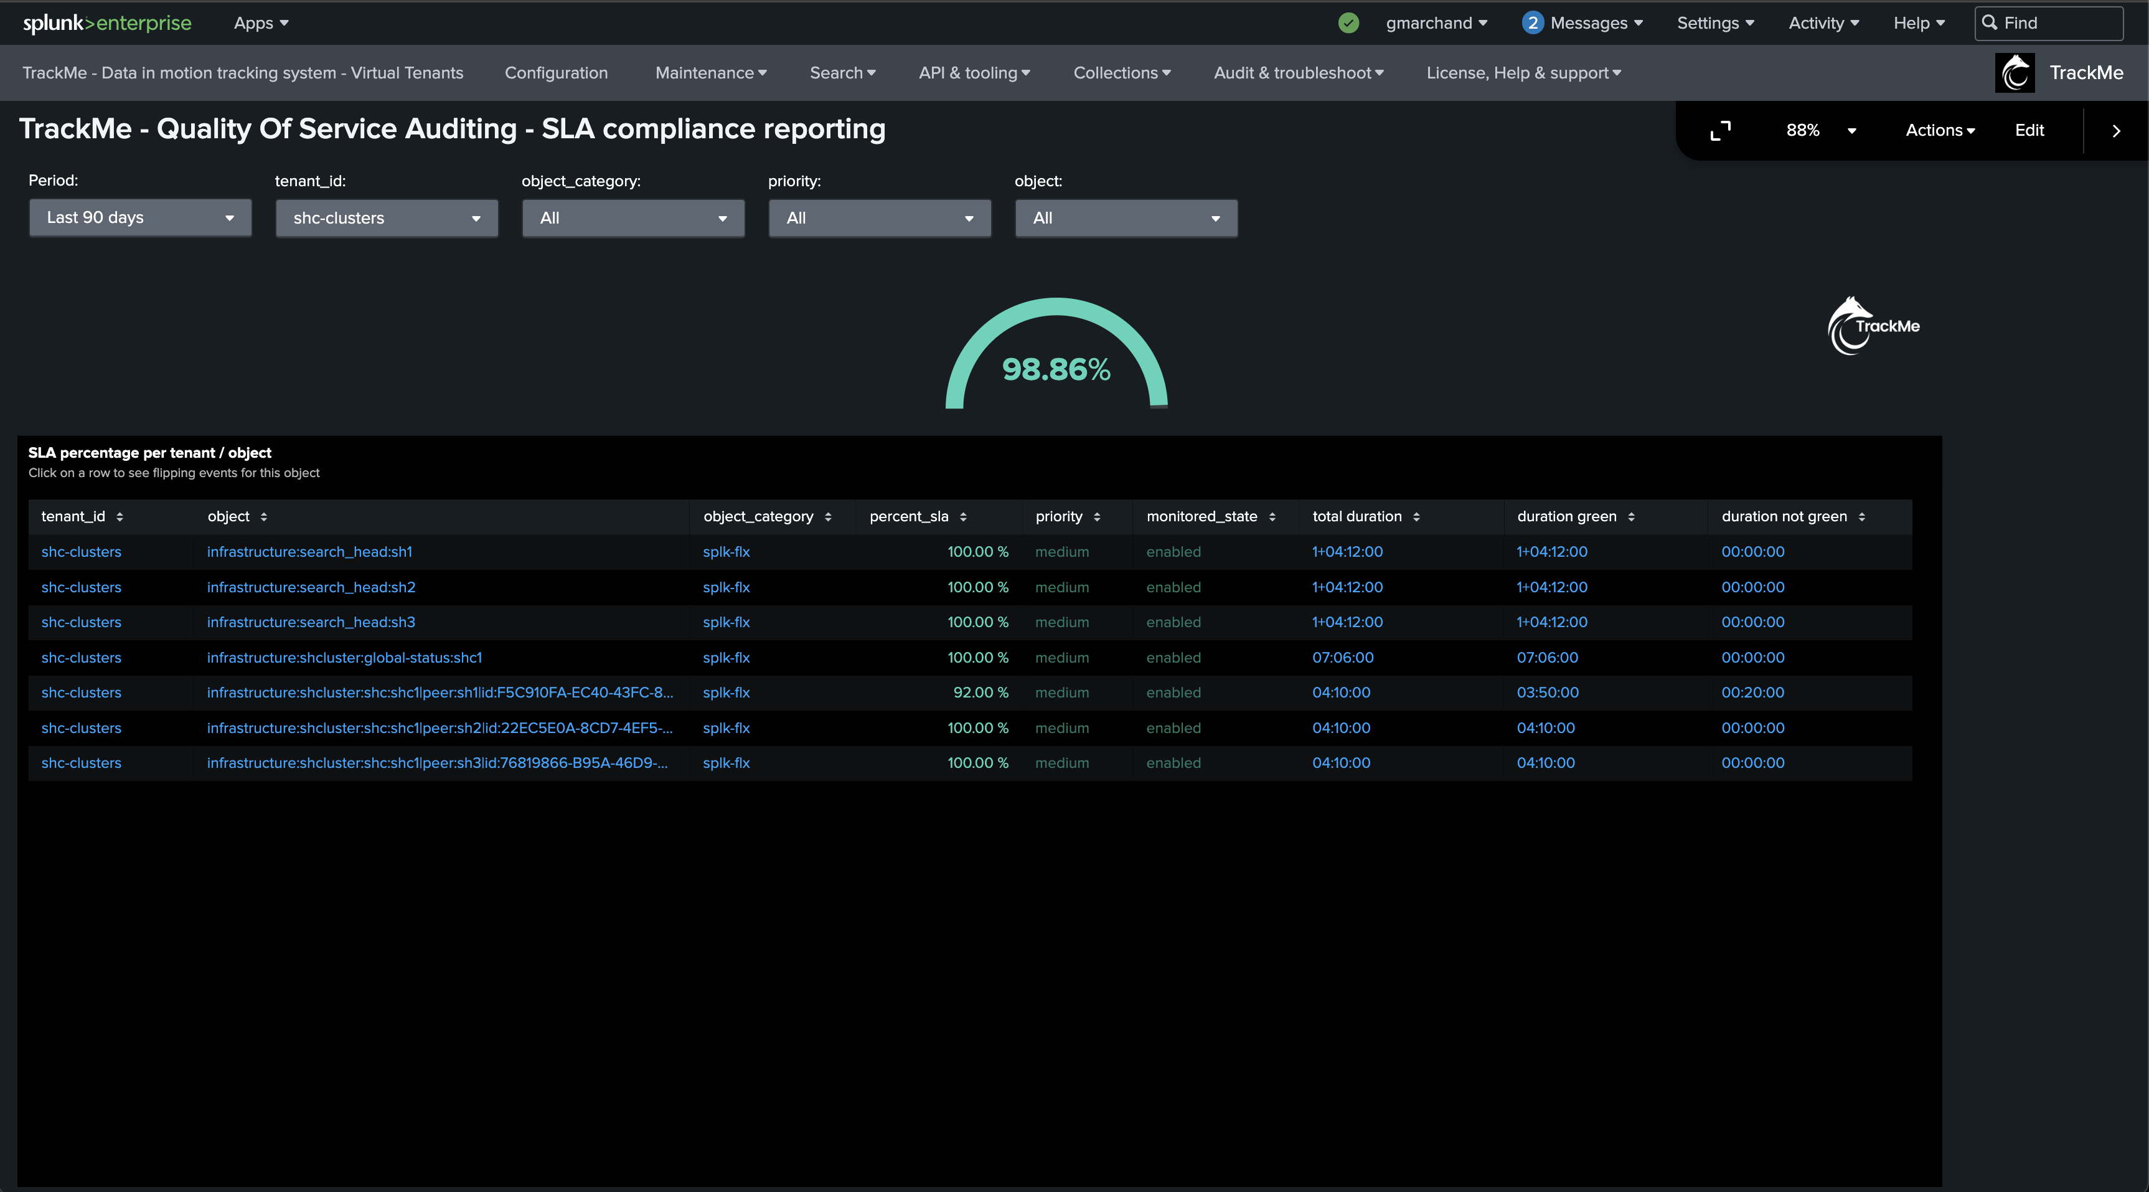Open License, Help & support menu
Viewport: 2149px width, 1192px height.
pos(1523,73)
